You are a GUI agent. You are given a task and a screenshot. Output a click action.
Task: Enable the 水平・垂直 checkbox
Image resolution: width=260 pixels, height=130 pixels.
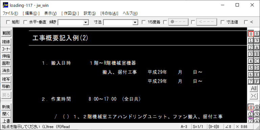pos(25,22)
